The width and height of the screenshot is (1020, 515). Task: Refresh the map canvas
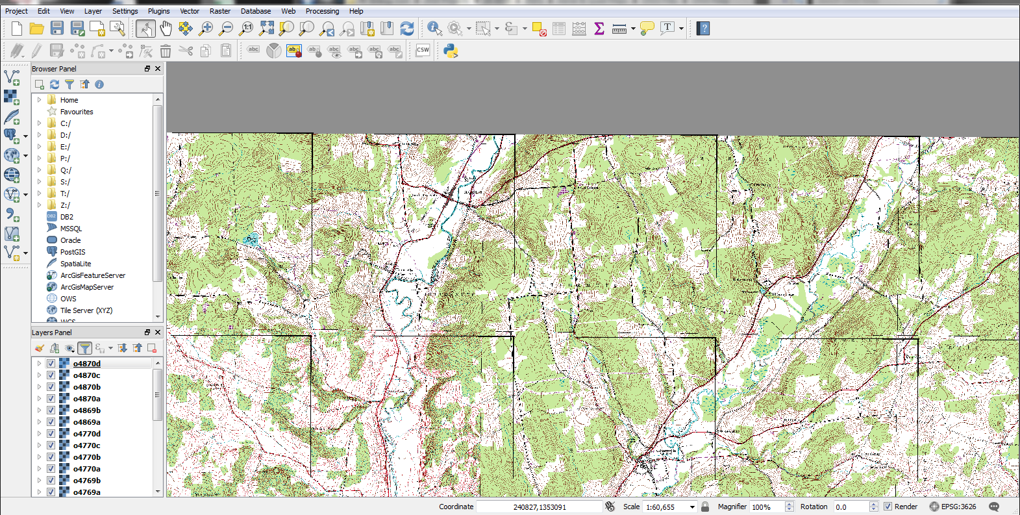click(x=407, y=29)
